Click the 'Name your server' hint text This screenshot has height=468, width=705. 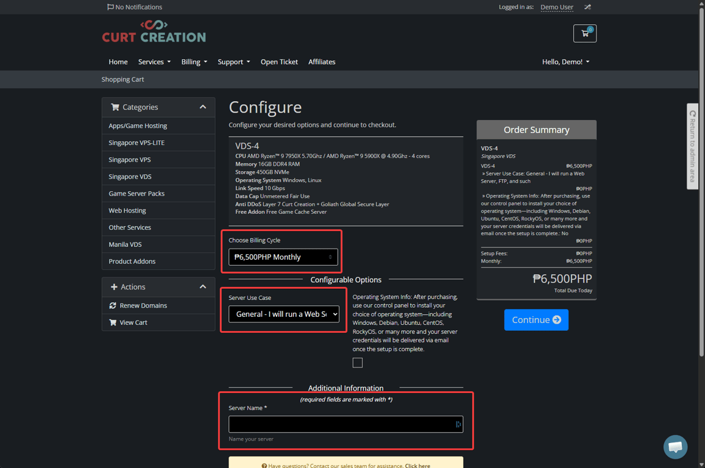tap(251, 439)
